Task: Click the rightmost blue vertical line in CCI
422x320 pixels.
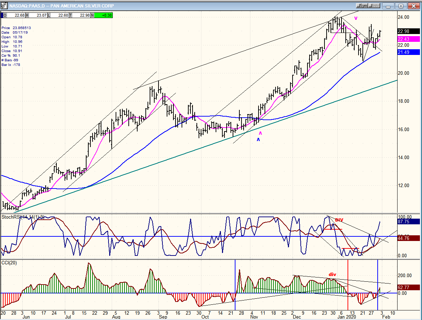Action: [x=378, y=285]
